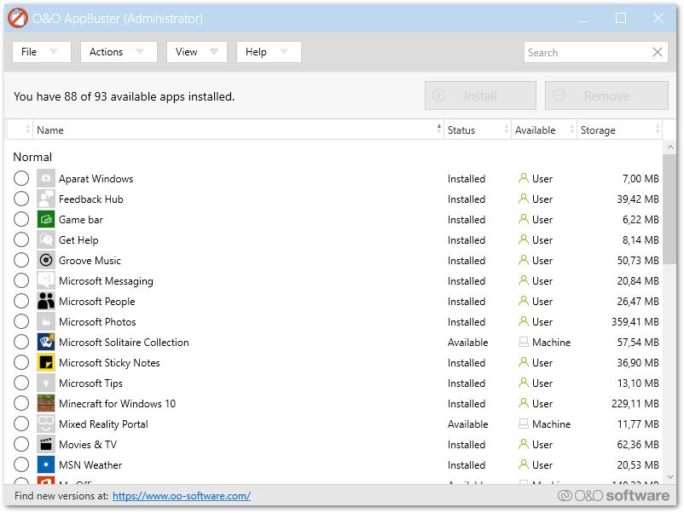Click the Minecraft for Windows 10 icon
This screenshot has height=513, width=684.
[46, 404]
